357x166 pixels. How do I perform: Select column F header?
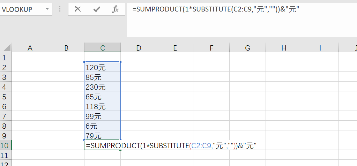[211, 48]
